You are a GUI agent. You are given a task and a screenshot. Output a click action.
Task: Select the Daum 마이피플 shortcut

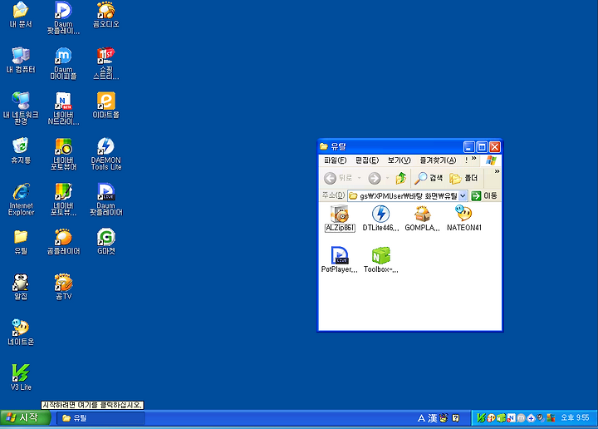tap(63, 63)
